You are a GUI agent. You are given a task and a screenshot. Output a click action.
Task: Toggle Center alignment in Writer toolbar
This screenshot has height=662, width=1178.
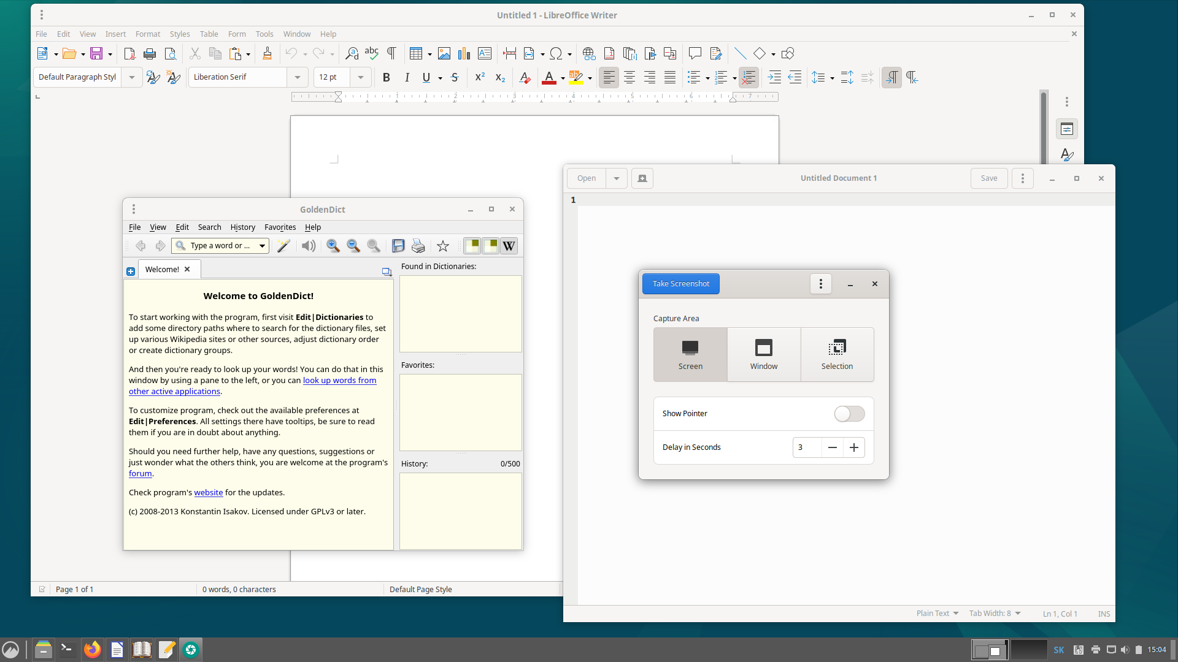point(629,77)
